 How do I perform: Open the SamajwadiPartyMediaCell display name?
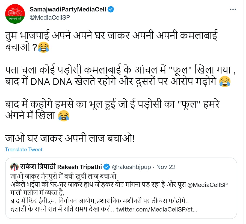click(x=68, y=9)
